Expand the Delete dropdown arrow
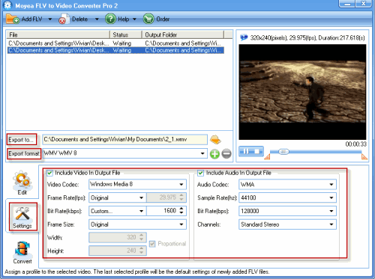The width and height of the screenshot is (375, 279). point(97,19)
